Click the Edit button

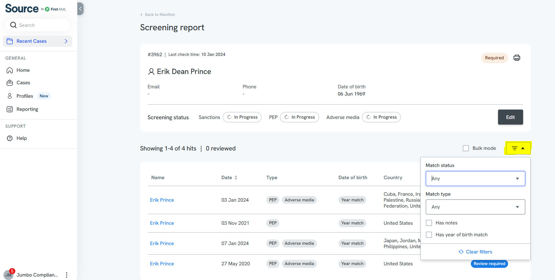tap(511, 117)
